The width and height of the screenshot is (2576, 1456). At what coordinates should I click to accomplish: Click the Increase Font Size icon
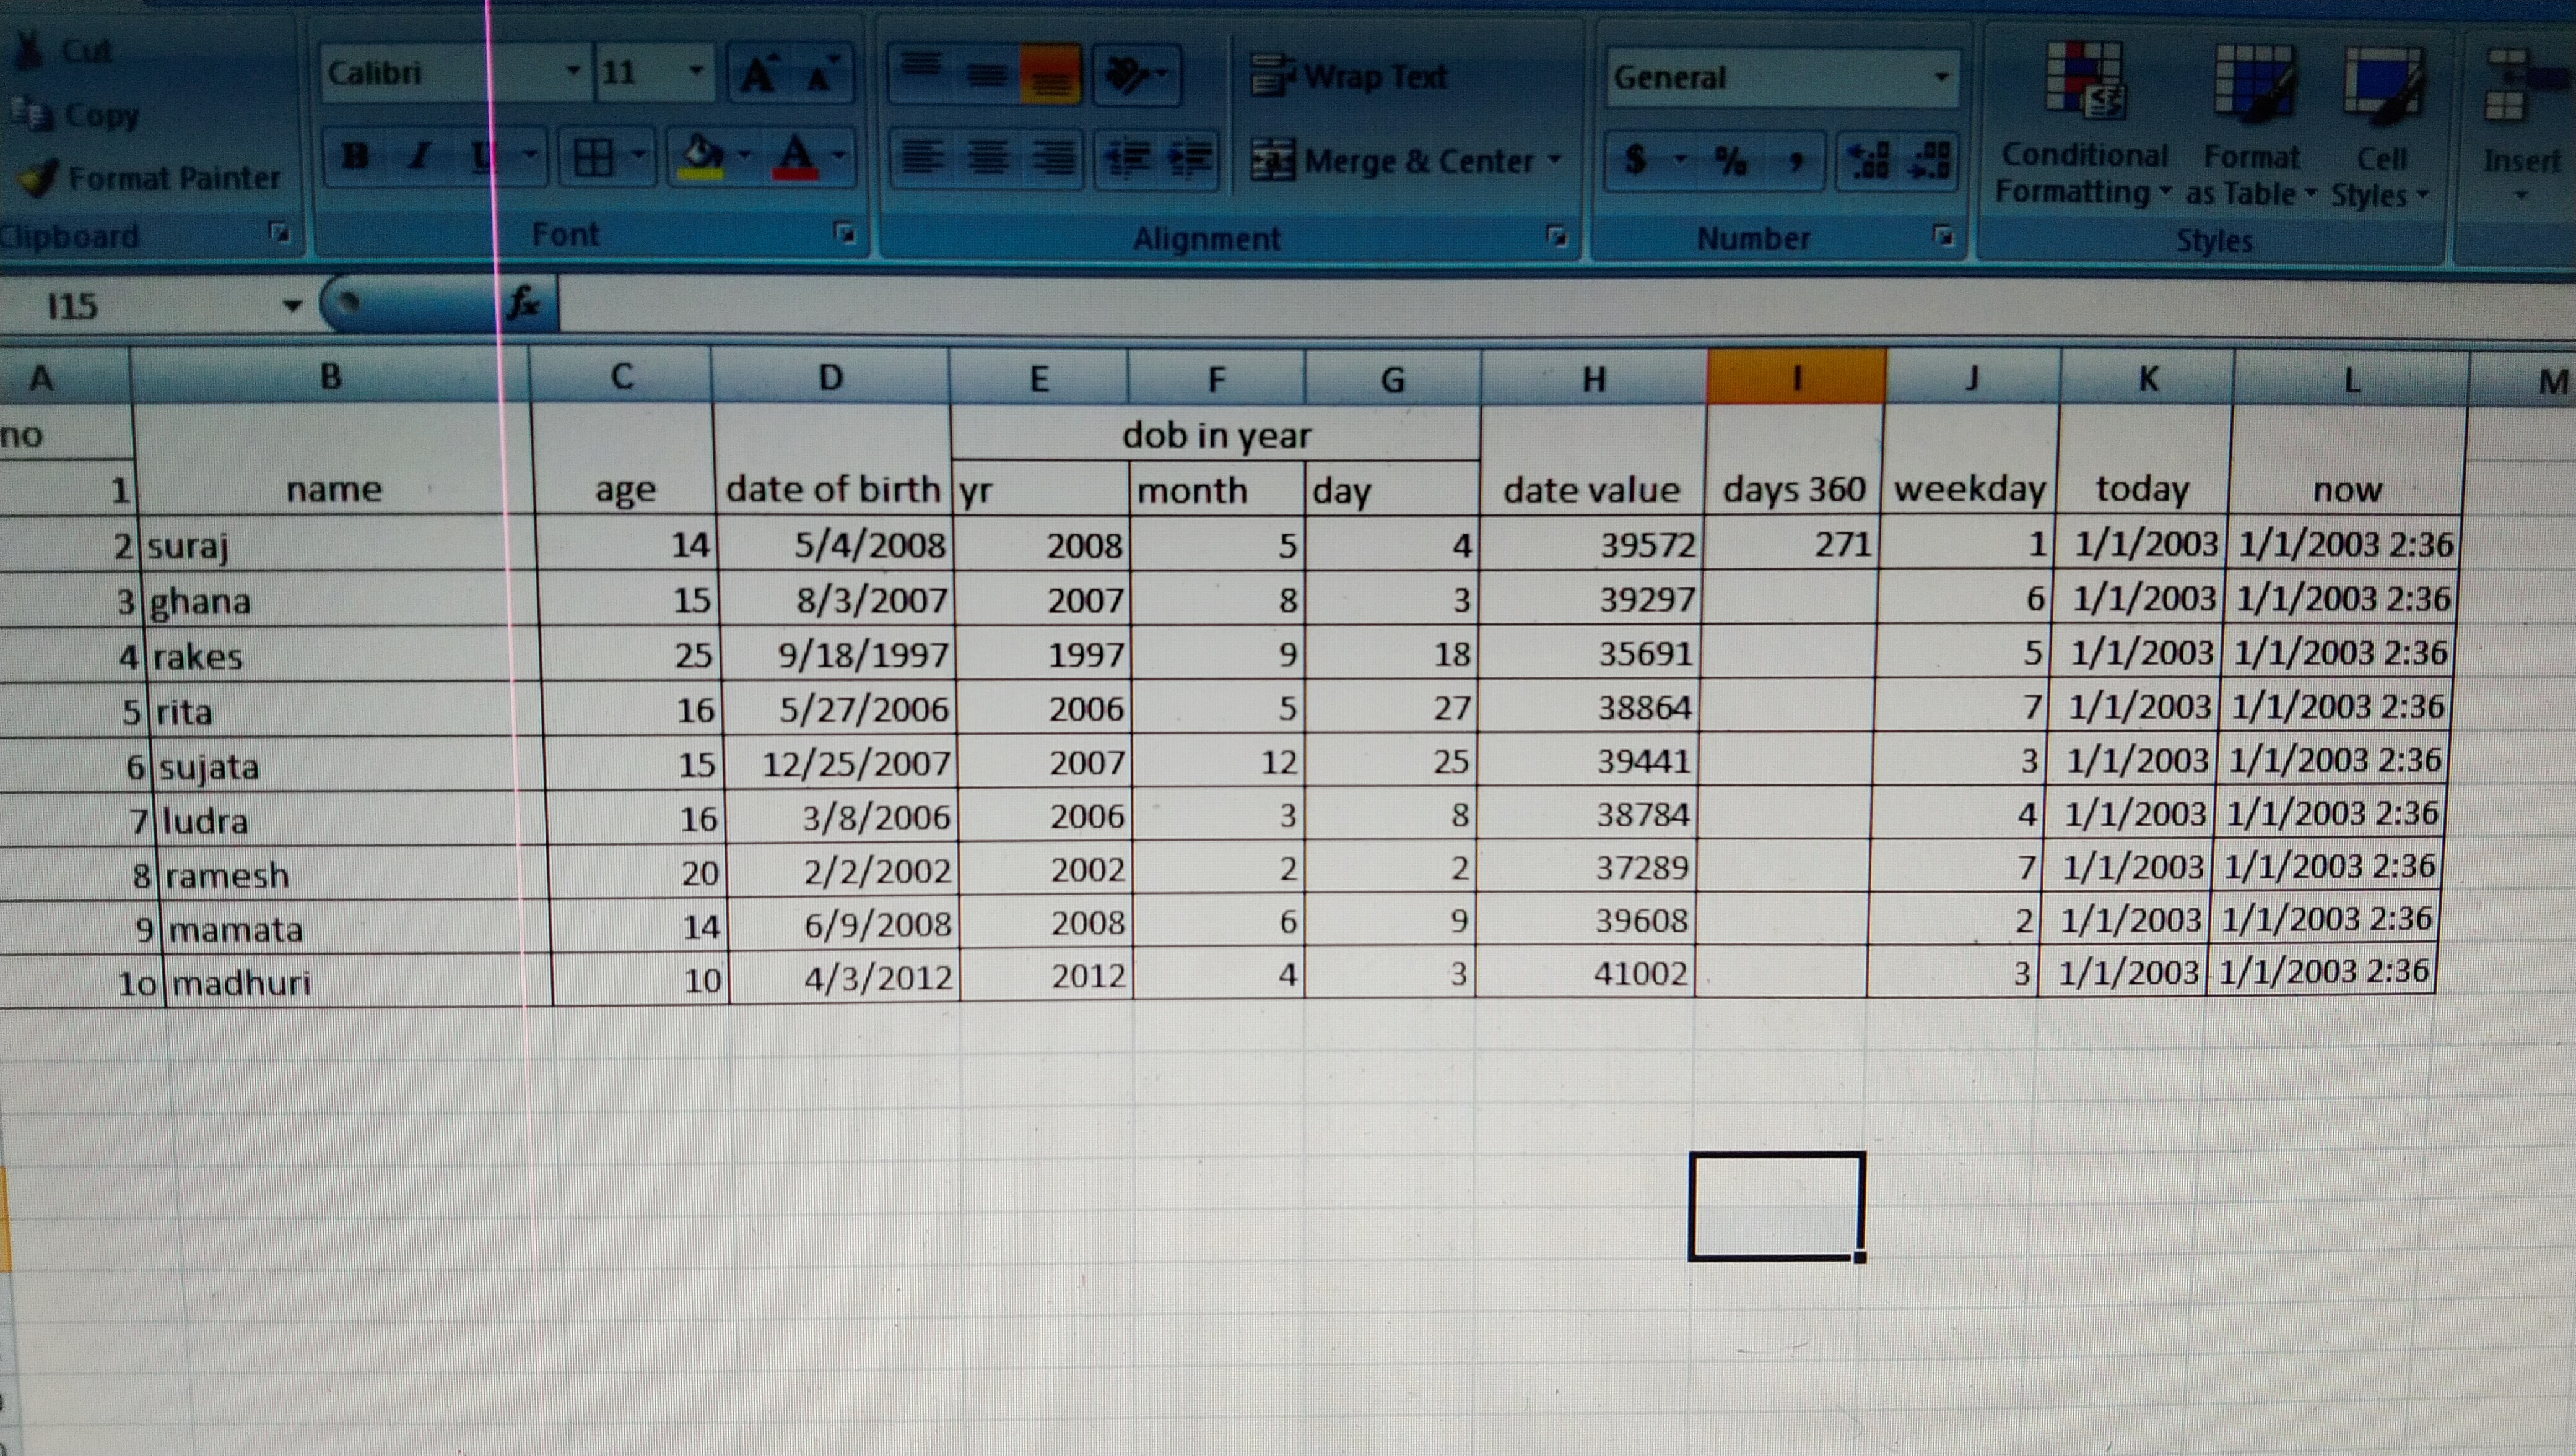[x=759, y=74]
